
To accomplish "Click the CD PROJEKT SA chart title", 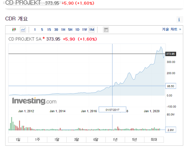I will coord(25,39).
